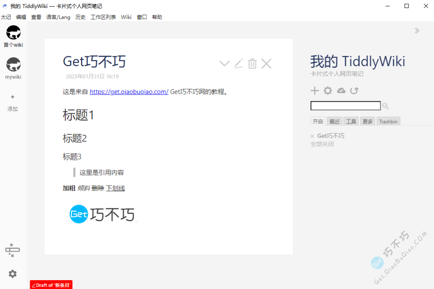This screenshot has height=289, width=434.
Task: Open the 编辑 menu
Action: click(x=21, y=17)
